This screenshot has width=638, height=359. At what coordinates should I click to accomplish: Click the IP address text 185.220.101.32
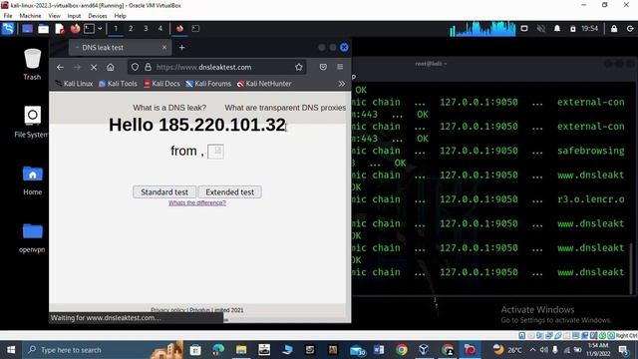[x=222, y=125]
